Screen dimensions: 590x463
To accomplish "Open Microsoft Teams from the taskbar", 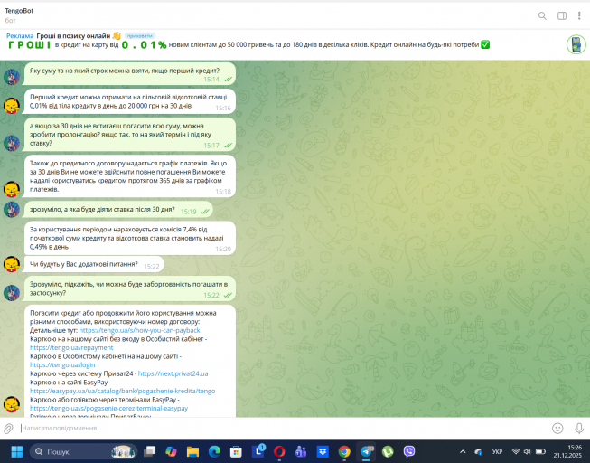I will tap(301, 451).
